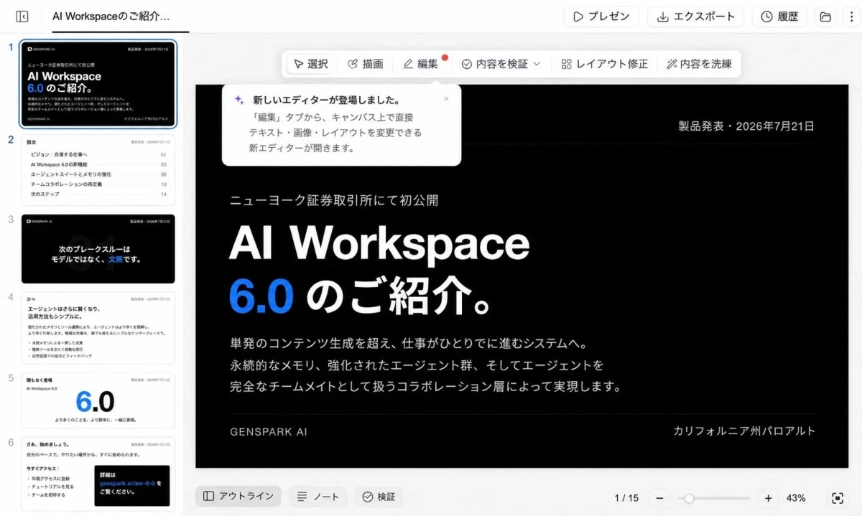Toggle the アウトライン outline view
862x516 pixels.
point(238,497)
